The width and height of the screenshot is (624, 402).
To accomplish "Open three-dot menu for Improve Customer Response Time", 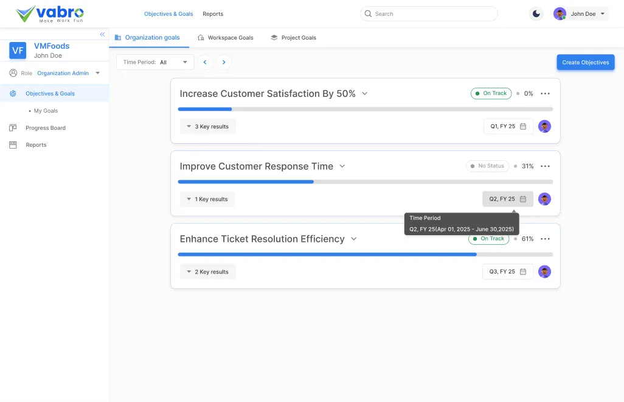I will [545, 166].
